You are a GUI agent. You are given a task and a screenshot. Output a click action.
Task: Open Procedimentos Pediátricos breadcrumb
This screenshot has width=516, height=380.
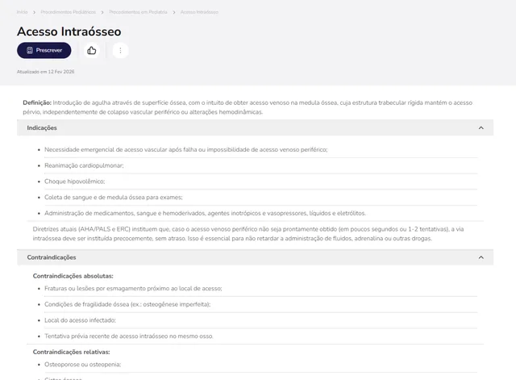coord(68,12)
